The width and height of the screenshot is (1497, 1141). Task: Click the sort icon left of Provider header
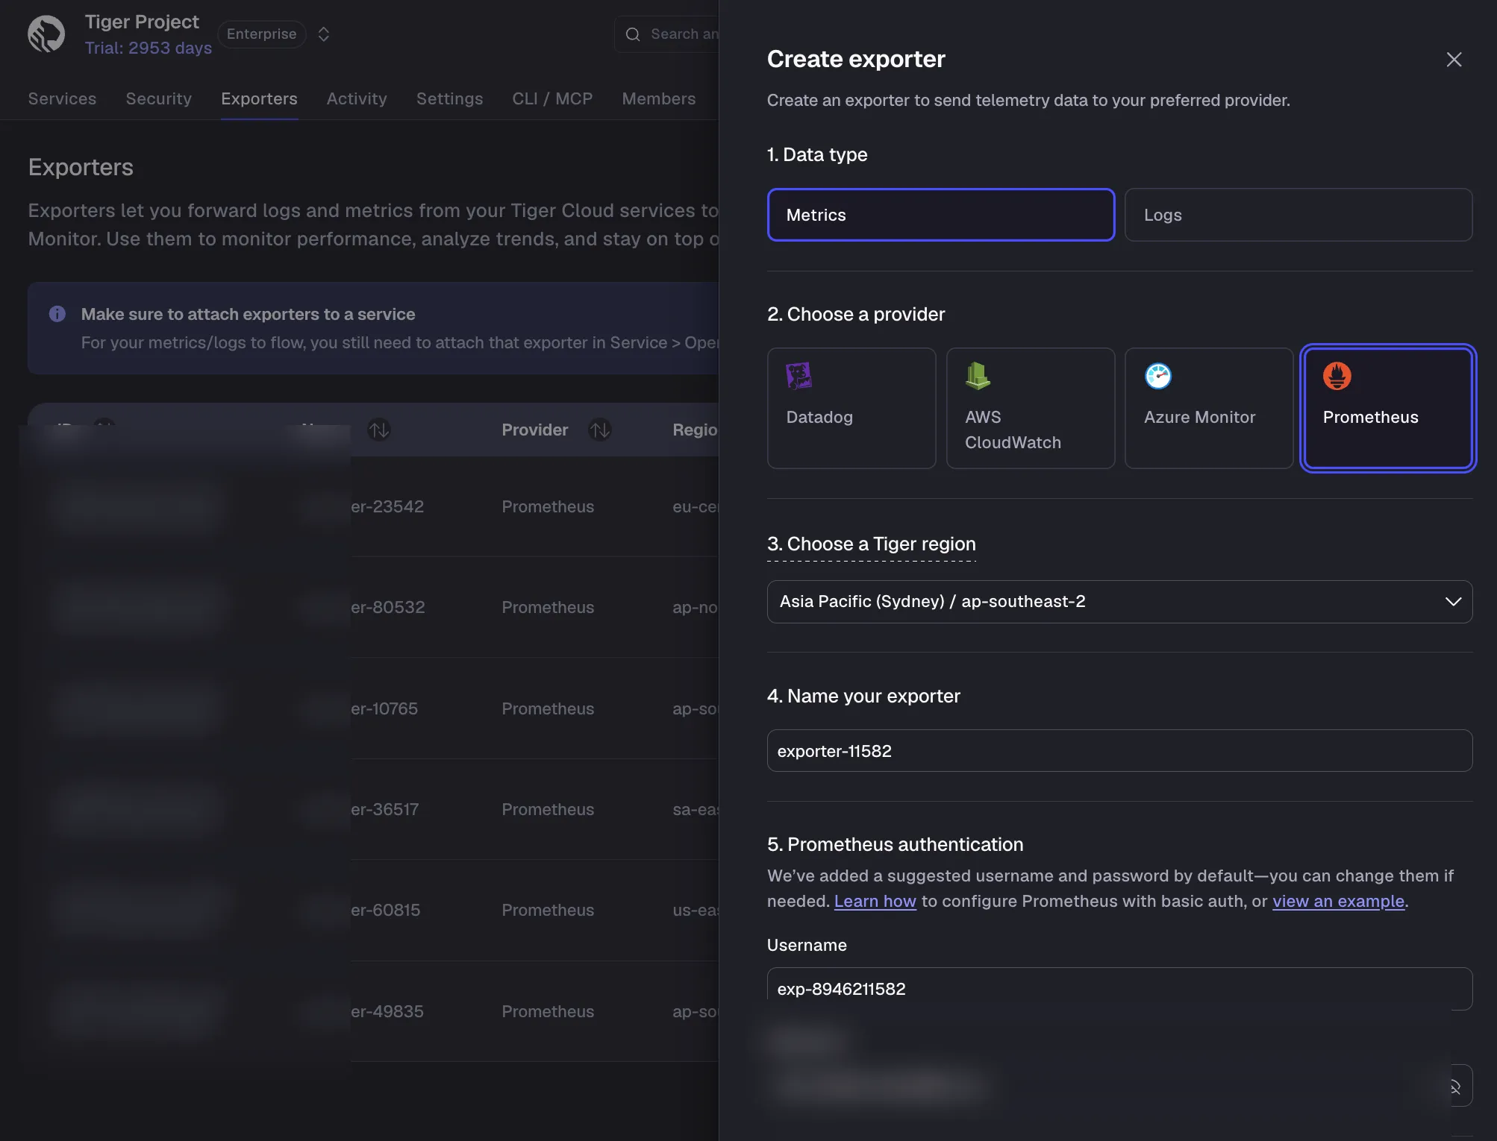[379, 430]
